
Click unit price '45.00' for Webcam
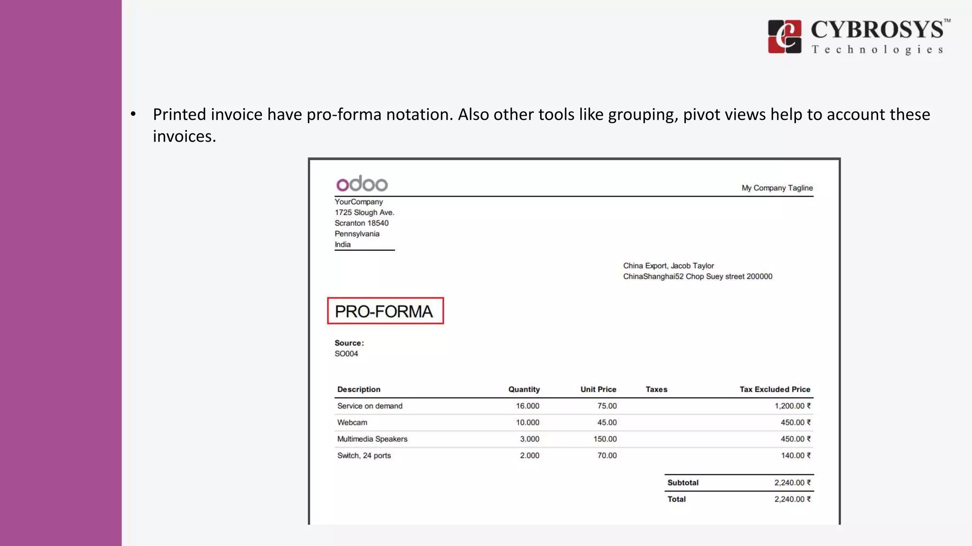[607, 422]
